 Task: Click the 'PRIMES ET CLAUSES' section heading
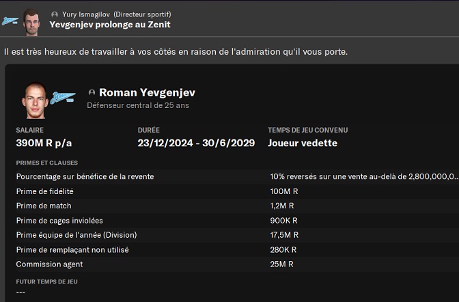coord(47,163)
